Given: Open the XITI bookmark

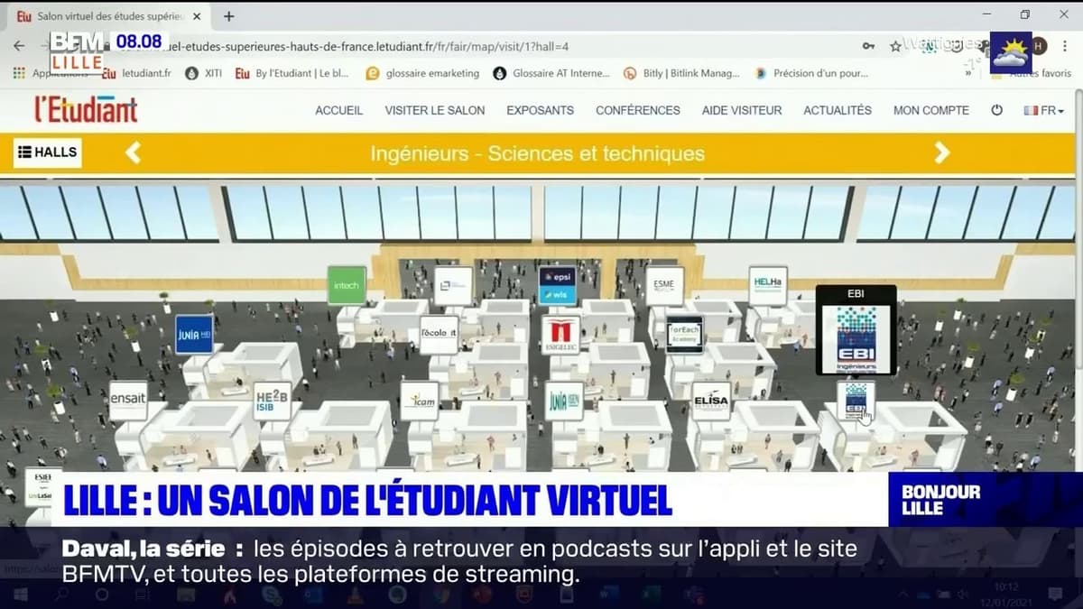Looking at the screenshot, I should click(x=204, y=73).
